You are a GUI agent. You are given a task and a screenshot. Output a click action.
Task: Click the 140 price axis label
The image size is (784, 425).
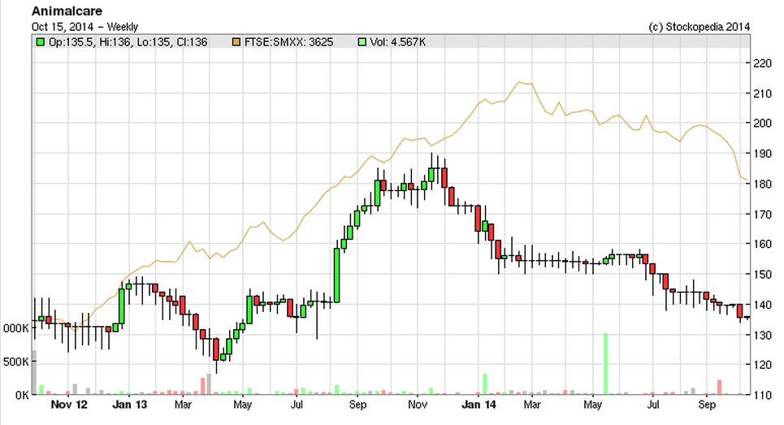coord(763,305)
